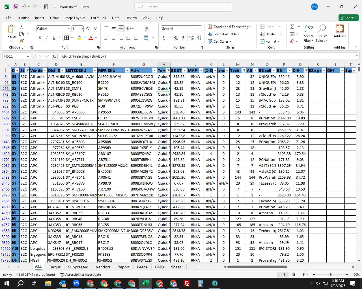Open Vendor column filter dropdown

point(45,71)
